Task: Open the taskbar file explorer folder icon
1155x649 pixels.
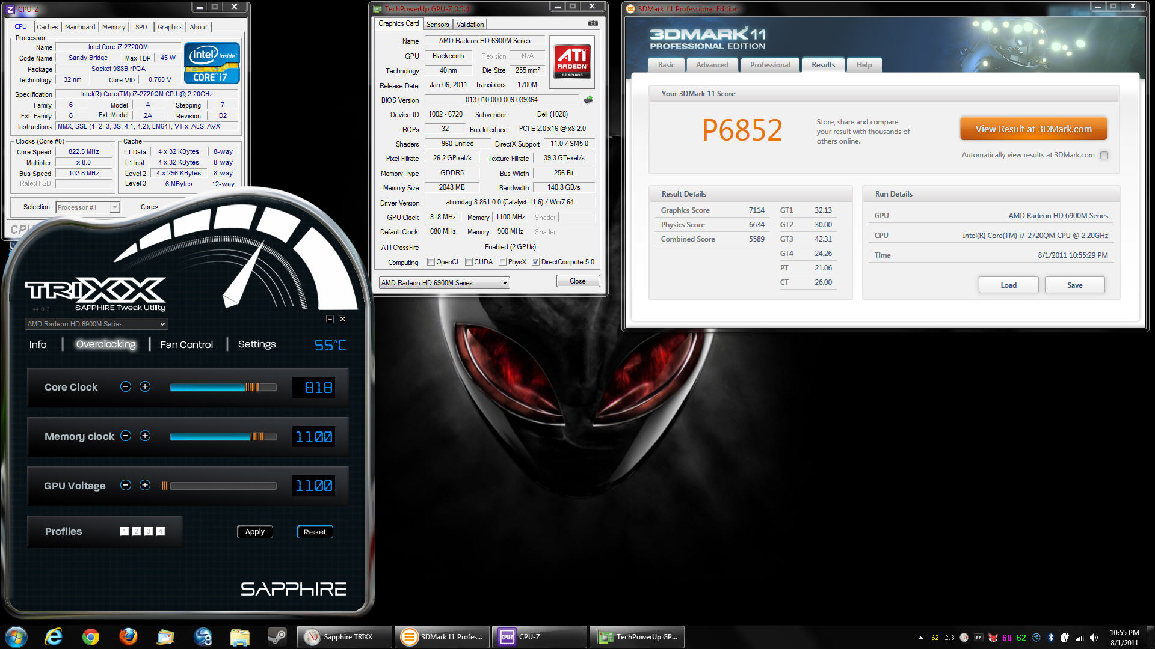Action: coord(239,637)
